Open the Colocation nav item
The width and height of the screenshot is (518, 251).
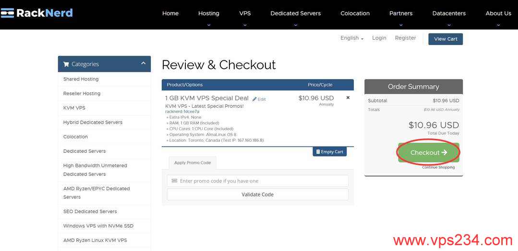[x=355, y=13]
